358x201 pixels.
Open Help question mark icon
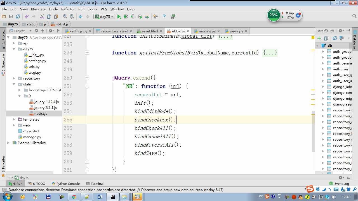164,17
